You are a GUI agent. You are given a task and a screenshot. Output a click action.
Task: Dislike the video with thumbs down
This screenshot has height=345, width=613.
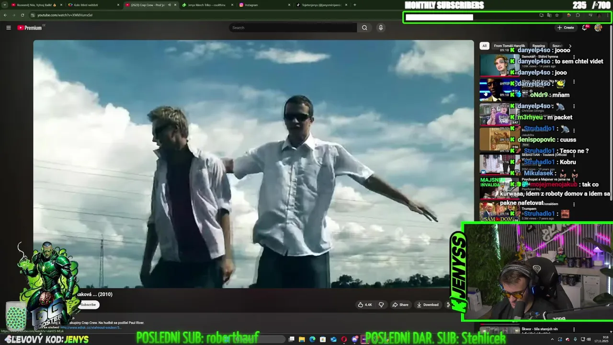[381, 305]
